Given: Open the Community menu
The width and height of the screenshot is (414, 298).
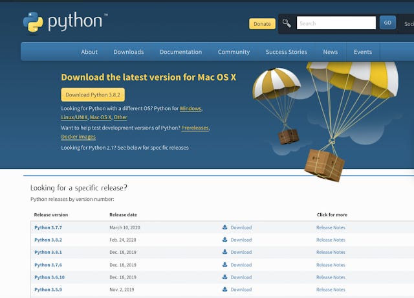Looking at the screenshot, I should pos(234,52).
